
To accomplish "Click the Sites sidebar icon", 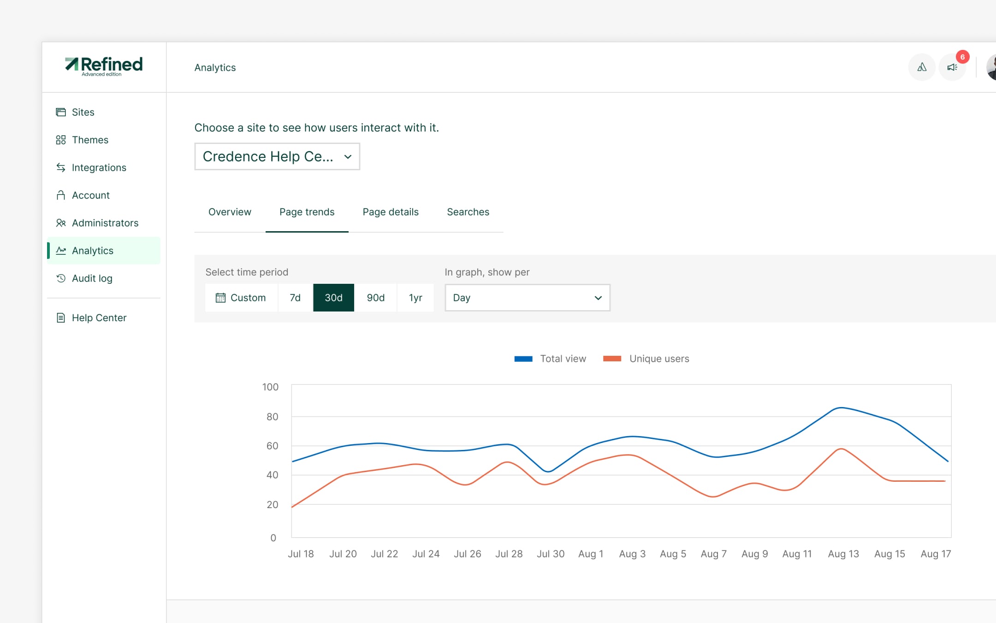I will coord(61,112).
